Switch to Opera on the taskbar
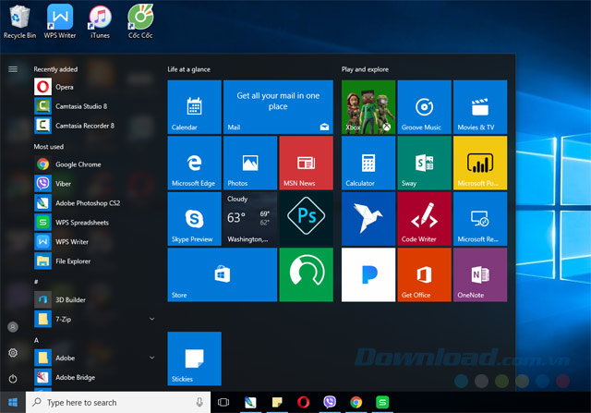The height and width of the screenshot is (413, 591). click(304, 403)
